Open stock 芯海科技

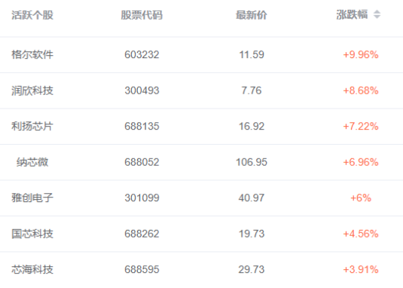tap(32, 269)
